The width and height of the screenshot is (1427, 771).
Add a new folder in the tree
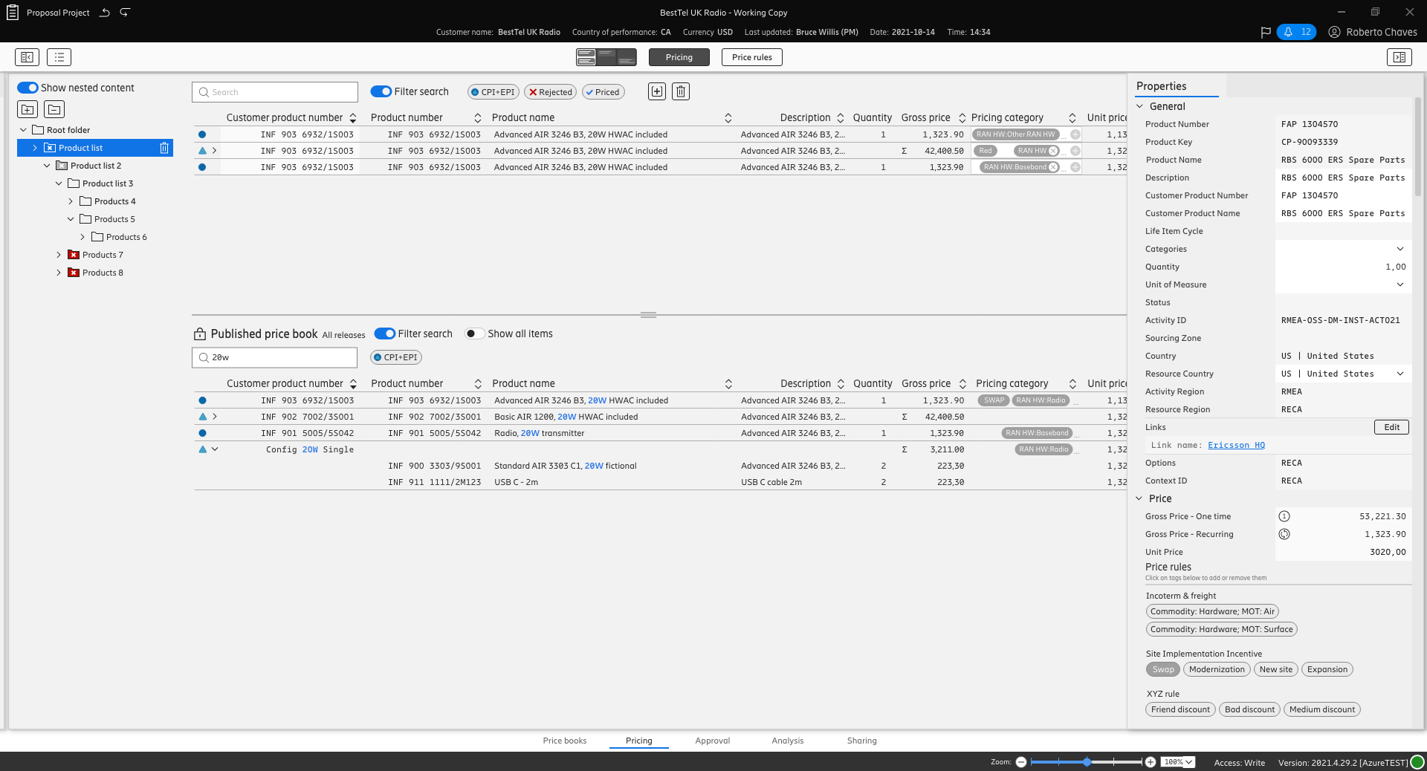[x=27, y=109]
